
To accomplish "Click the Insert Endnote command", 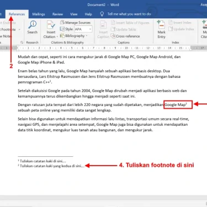I will pyautogui.click(x=8, y=23).
